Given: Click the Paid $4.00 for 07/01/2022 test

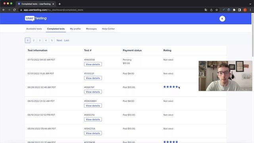Looking at the screenshot, I should 129,73.
